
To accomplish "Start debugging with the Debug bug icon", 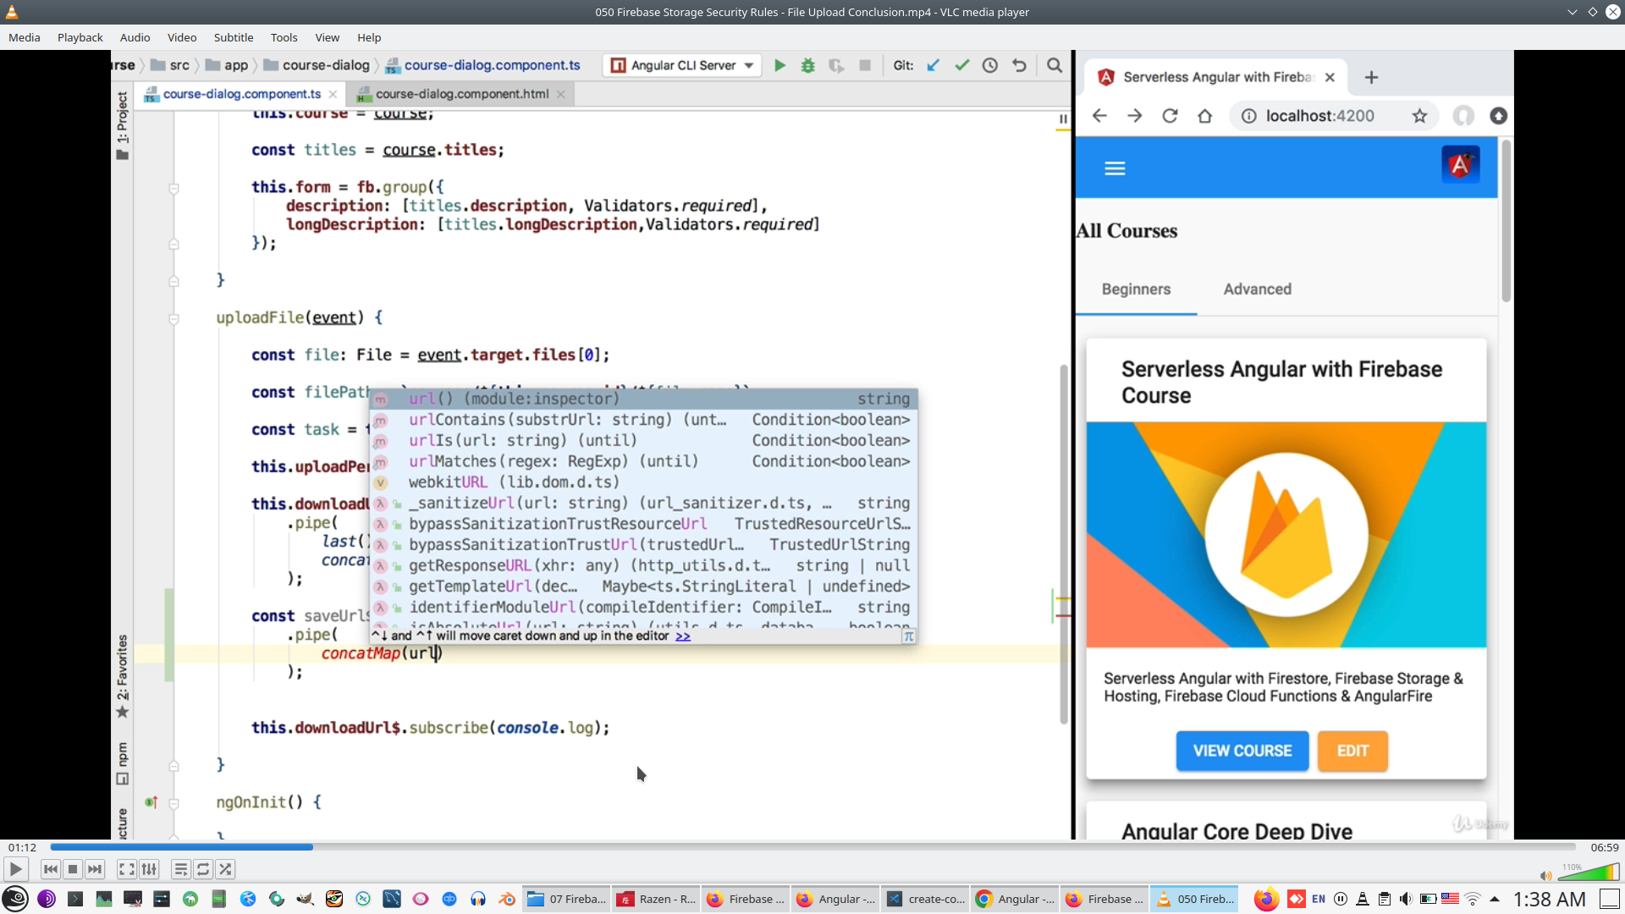I will click(x=808, y=64).
